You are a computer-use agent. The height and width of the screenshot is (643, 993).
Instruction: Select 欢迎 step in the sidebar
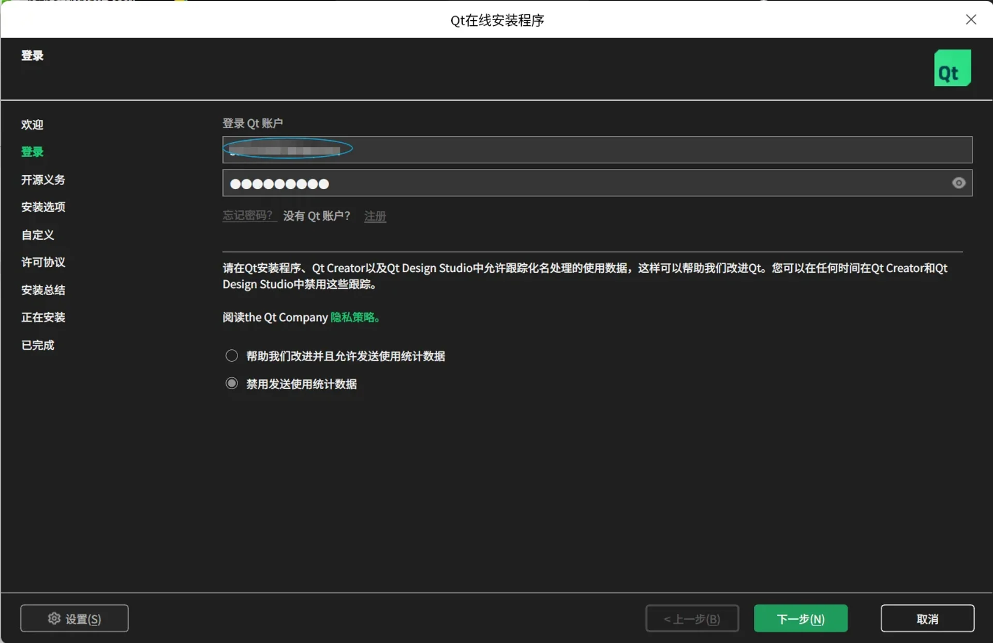coord(32,125)
